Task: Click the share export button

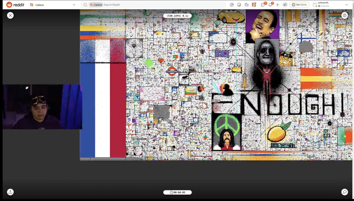Action: 10,192
